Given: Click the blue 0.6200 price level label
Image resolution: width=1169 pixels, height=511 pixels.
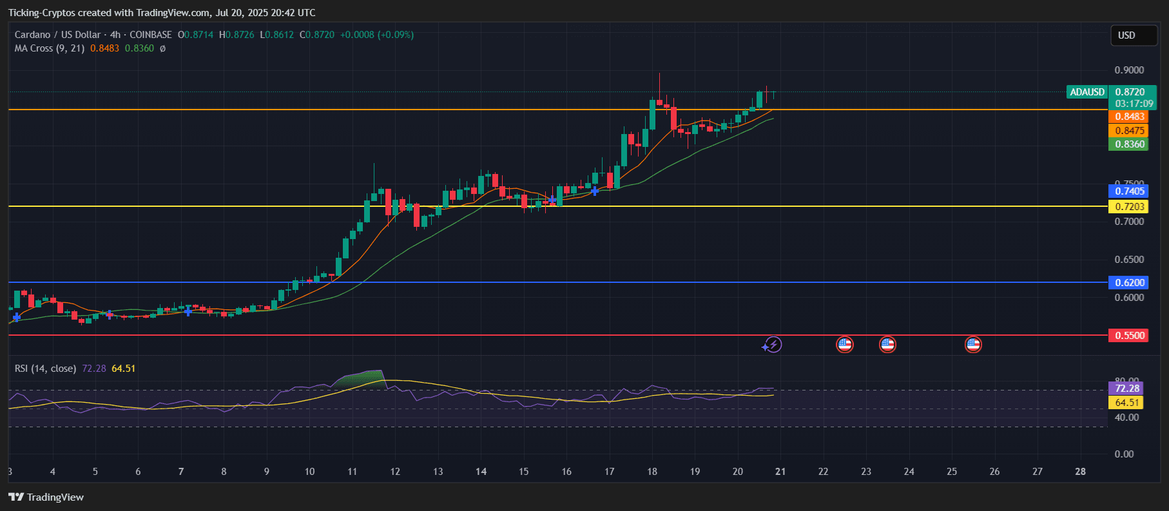Looking at the screenshot, I should pos(1129,282).
